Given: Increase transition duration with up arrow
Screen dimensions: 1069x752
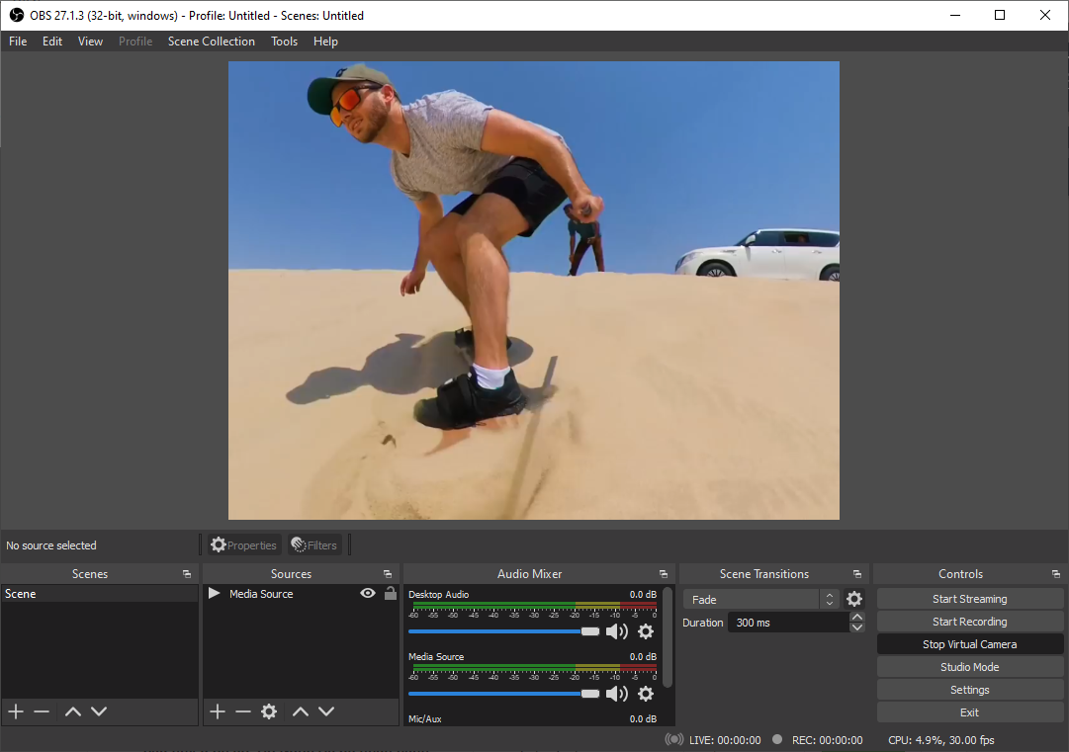Looking at the screenshot, I should pyautogui.click(x=857, y=618).
